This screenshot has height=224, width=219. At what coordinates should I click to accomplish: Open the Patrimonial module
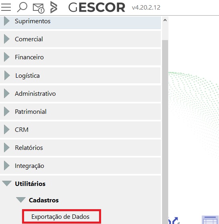[80, 111]
